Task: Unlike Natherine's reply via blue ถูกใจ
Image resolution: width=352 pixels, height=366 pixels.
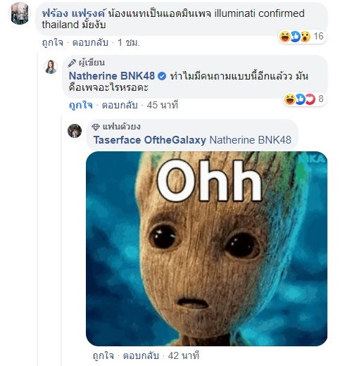Action: [x=81, y=105]
